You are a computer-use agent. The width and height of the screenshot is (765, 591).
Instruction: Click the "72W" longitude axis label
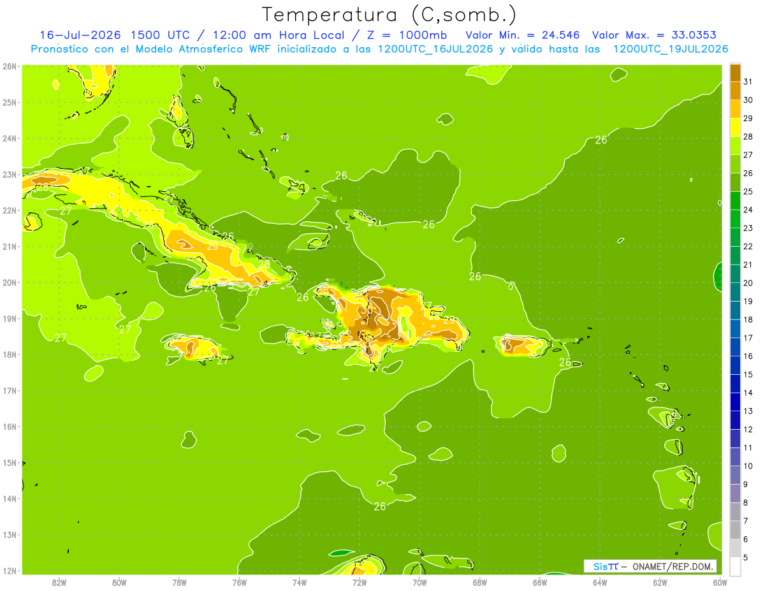[x=360, y=583]
